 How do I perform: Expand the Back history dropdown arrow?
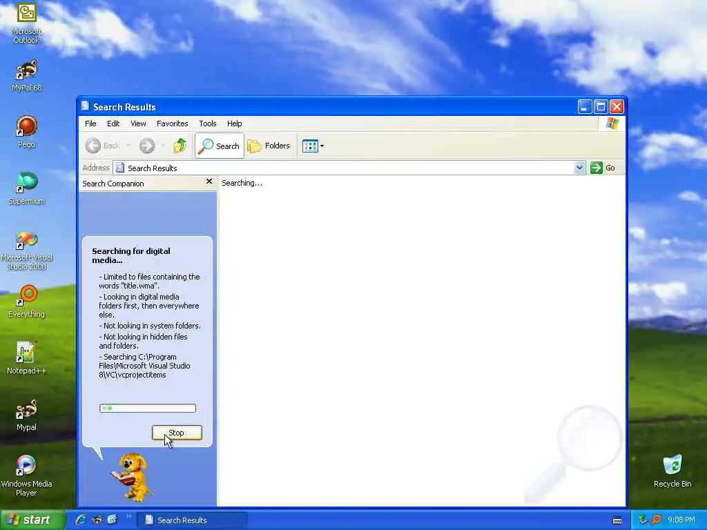(128, 146)
